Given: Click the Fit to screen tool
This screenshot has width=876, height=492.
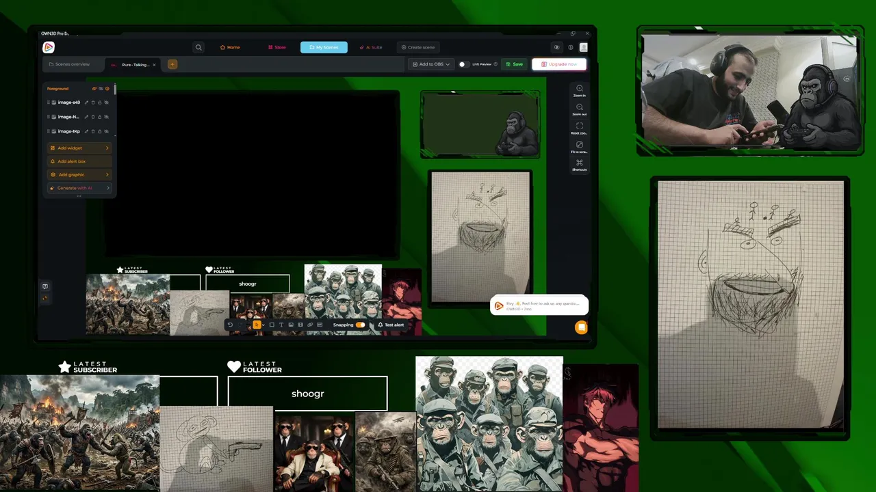Looking at the screenshot, I should (580, 147).
